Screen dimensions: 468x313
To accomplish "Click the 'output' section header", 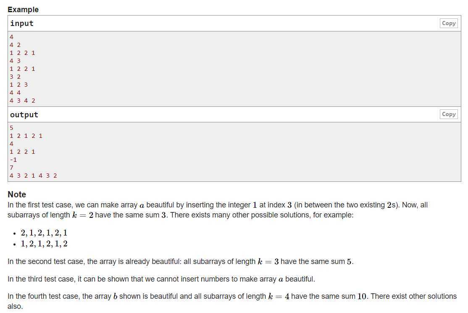I will tap(24, 115).
